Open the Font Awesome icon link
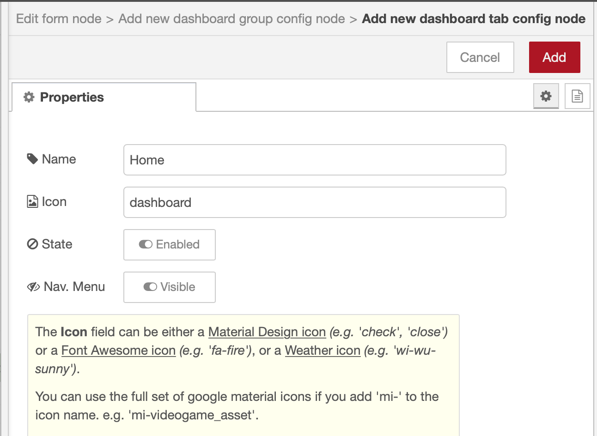 point(118,351)
